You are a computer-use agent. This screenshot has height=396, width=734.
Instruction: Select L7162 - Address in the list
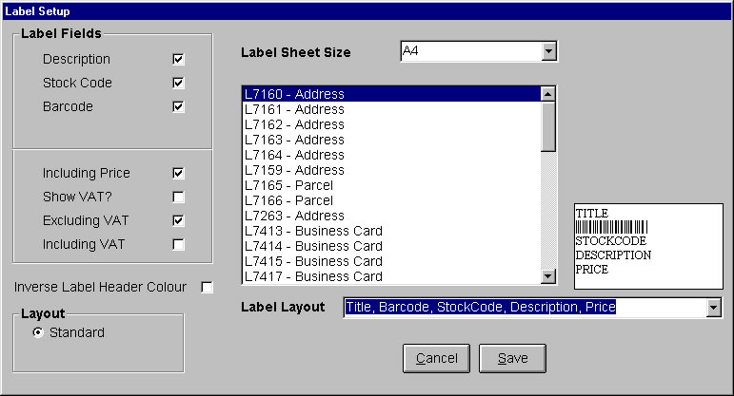(x=392, y=124)
